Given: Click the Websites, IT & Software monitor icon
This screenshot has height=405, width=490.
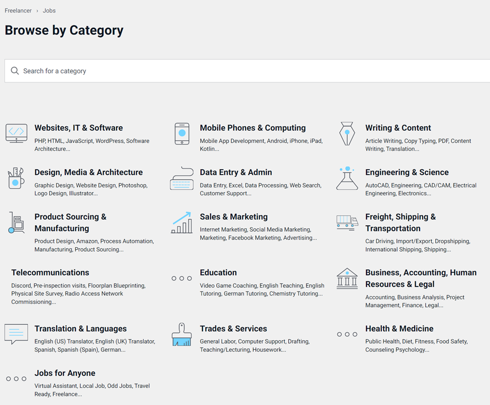Looking at the screenshot, I should [x=17, y=134].
